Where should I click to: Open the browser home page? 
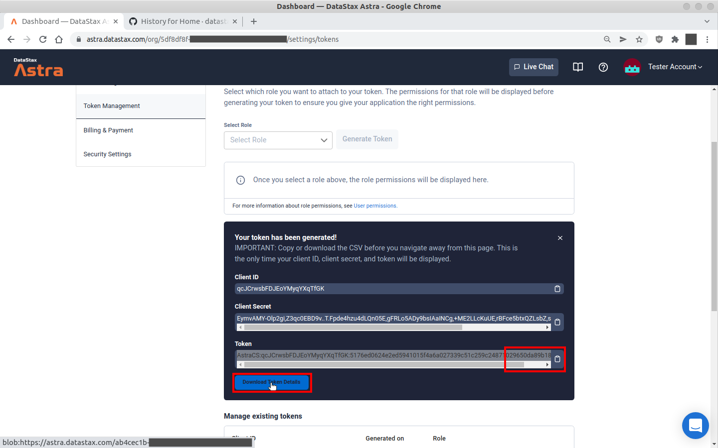click(59, 39)
